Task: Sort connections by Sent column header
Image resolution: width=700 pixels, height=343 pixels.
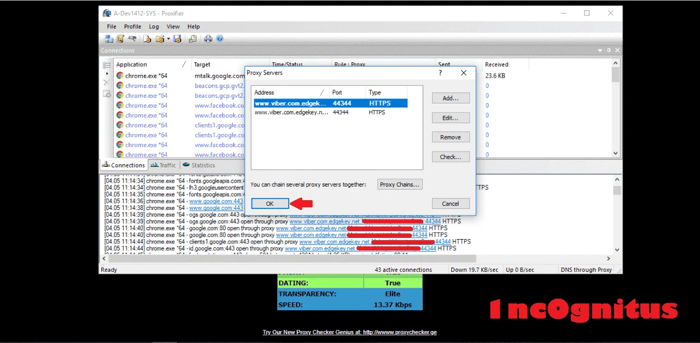Action: pos(458,65)
